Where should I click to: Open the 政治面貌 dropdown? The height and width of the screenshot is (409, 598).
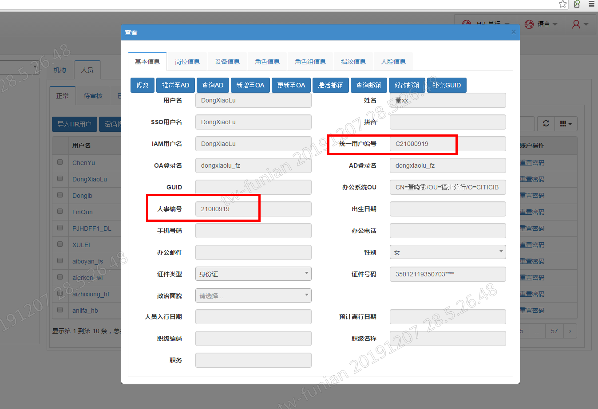tap(253, 295)
